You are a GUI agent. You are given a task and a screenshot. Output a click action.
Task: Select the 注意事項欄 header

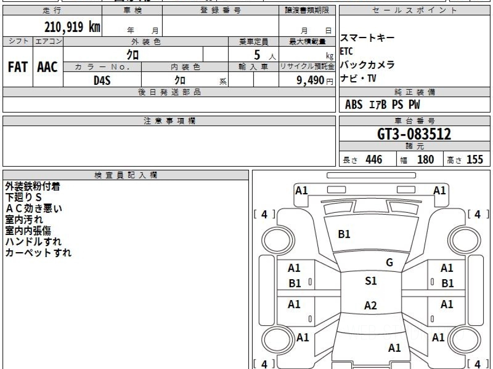pyautogui.click(x=169, y=121)
